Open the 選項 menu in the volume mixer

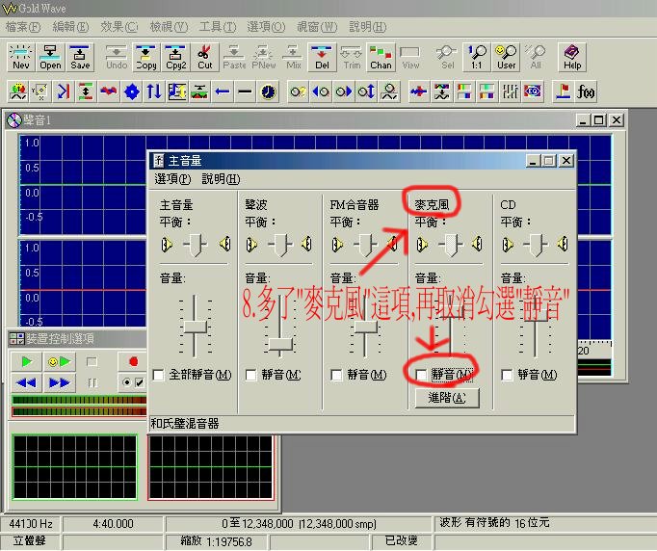[x=172, y=179]
